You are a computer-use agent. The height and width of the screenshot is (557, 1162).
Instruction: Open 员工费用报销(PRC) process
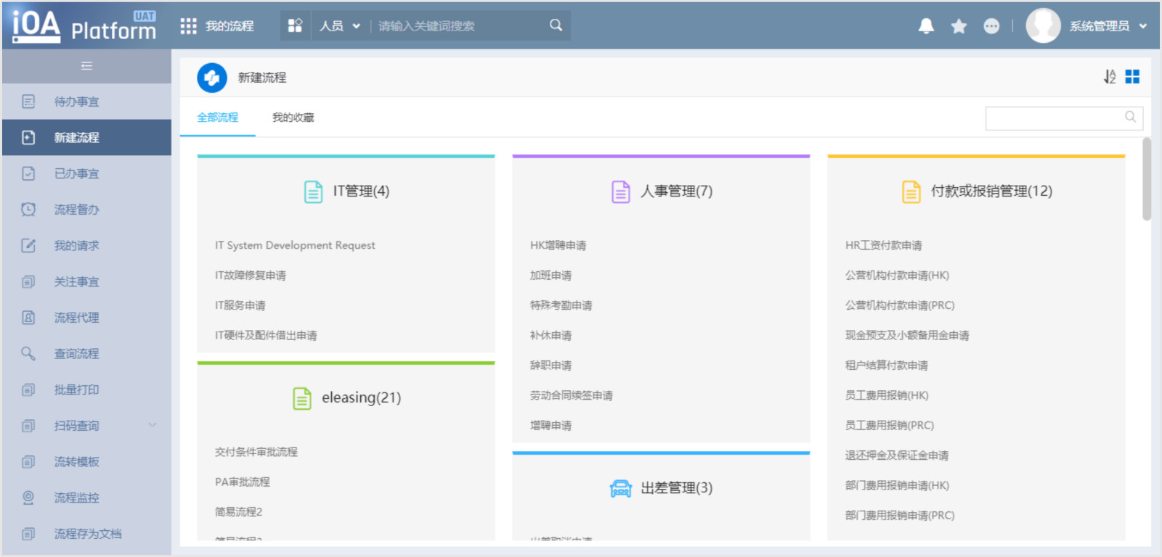[x=890, y=425]
